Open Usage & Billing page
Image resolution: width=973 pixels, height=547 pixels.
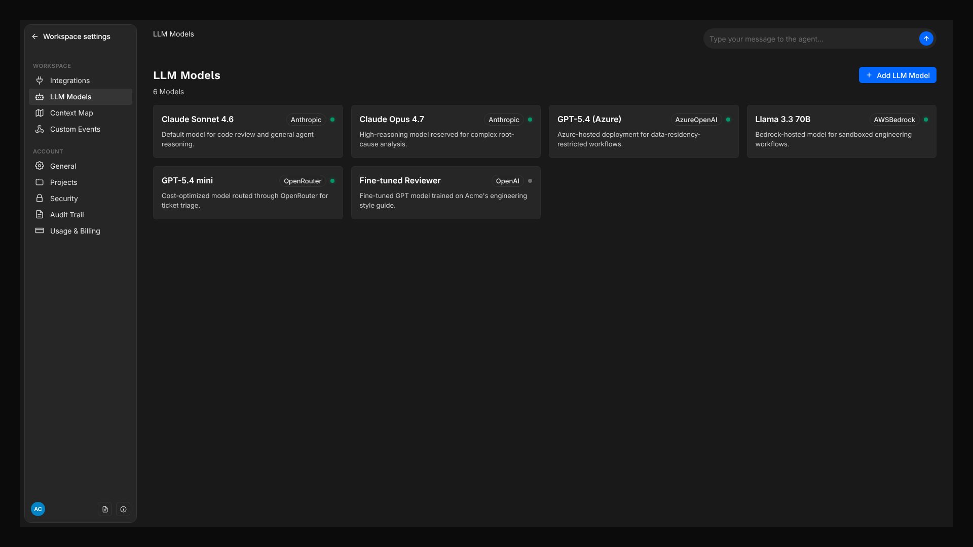click(x=81, y=231)
